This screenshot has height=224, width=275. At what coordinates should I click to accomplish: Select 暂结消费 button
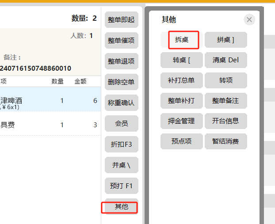pos(225,141)
